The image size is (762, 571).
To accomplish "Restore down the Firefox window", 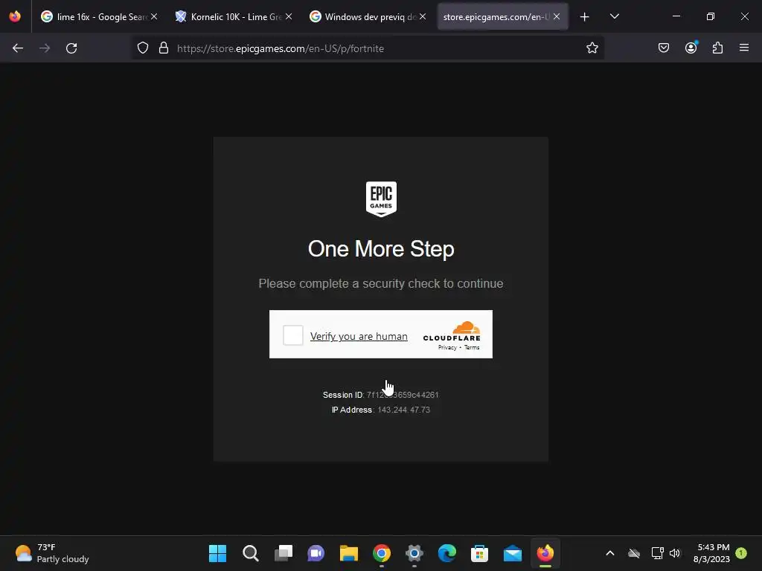I will (711, 16).
